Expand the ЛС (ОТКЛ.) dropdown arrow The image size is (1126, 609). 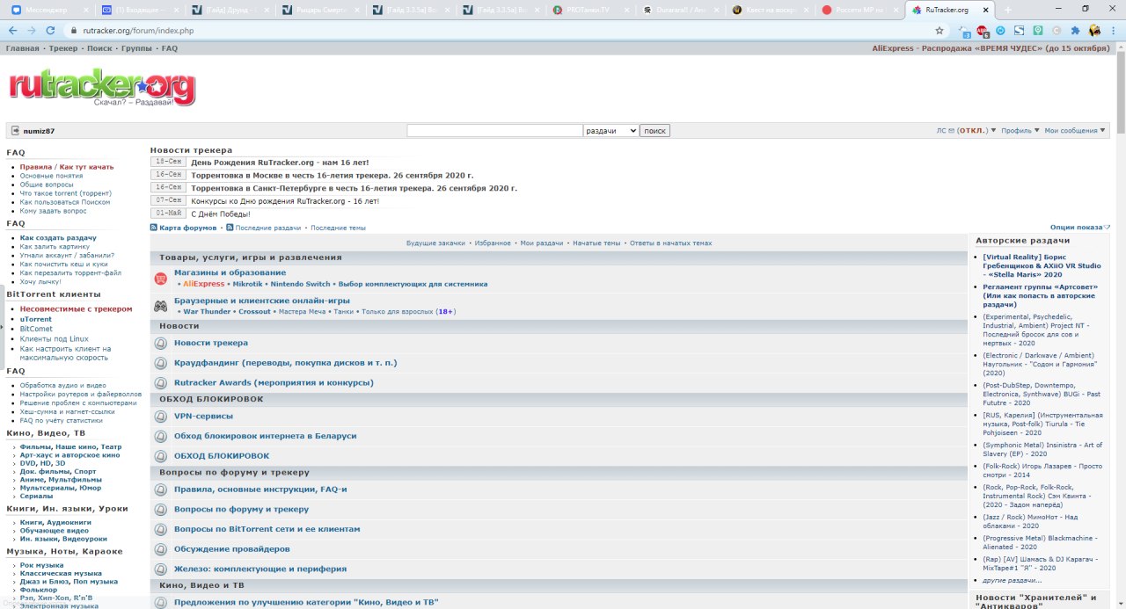click(994, 131)
